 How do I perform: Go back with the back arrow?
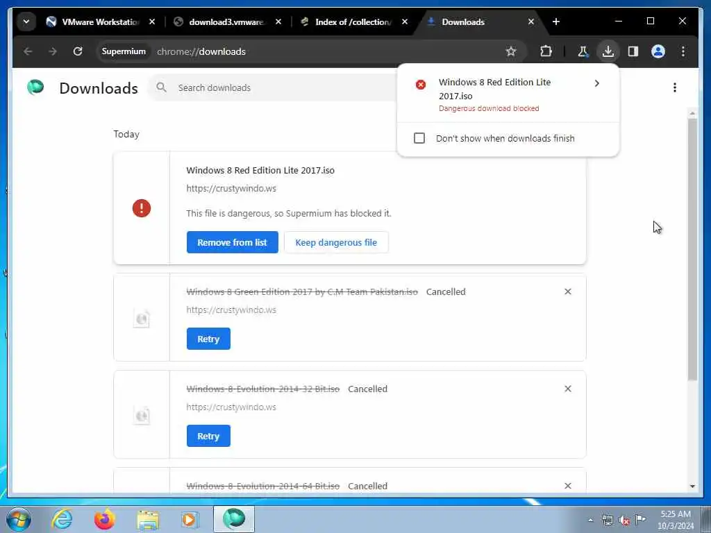[28, 51]
